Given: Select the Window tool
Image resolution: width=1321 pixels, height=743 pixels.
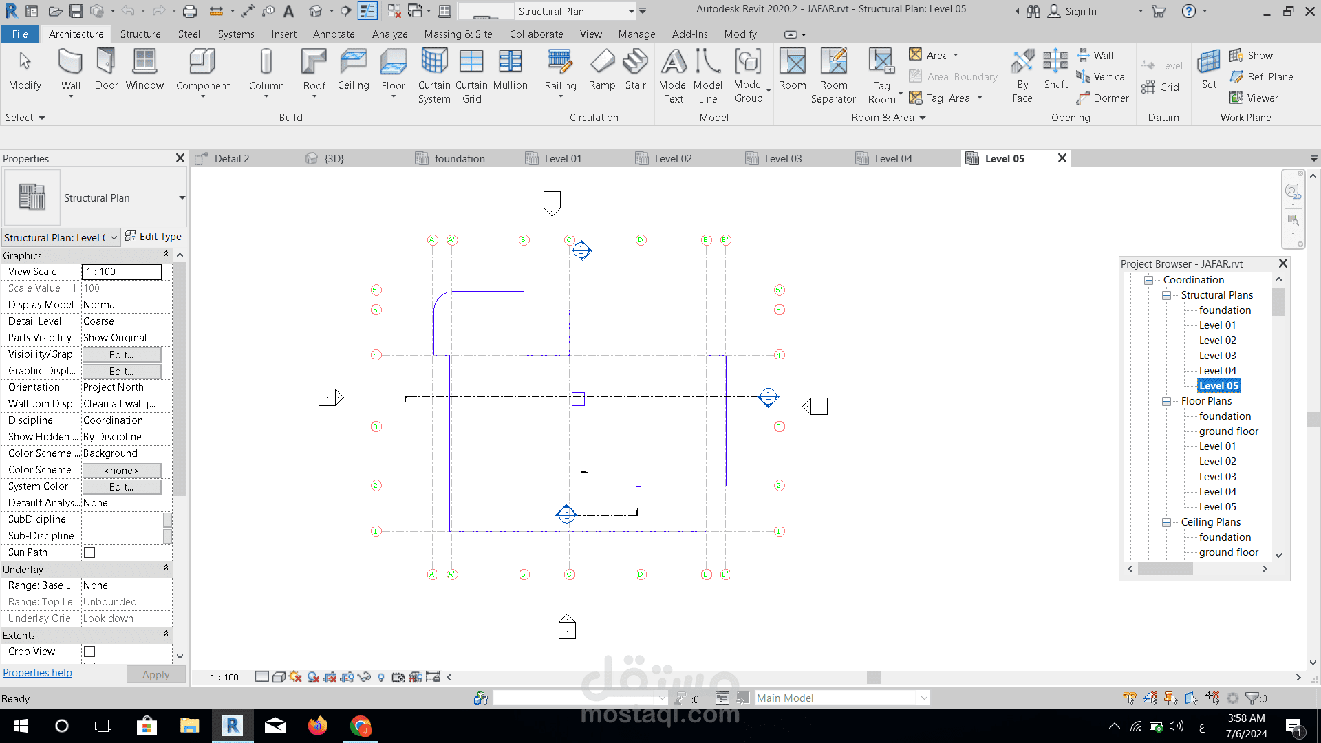Looking at the screenshot, I should coord(144,70).
